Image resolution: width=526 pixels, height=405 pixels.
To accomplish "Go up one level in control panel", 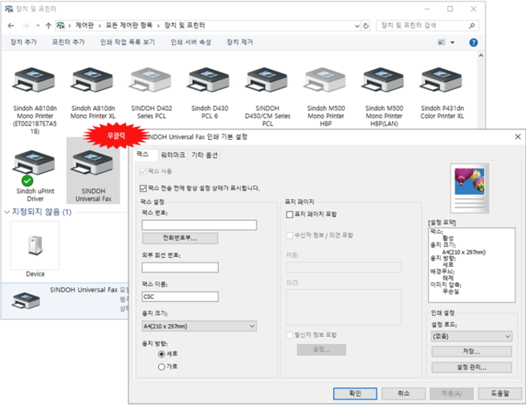I will 49,26.
